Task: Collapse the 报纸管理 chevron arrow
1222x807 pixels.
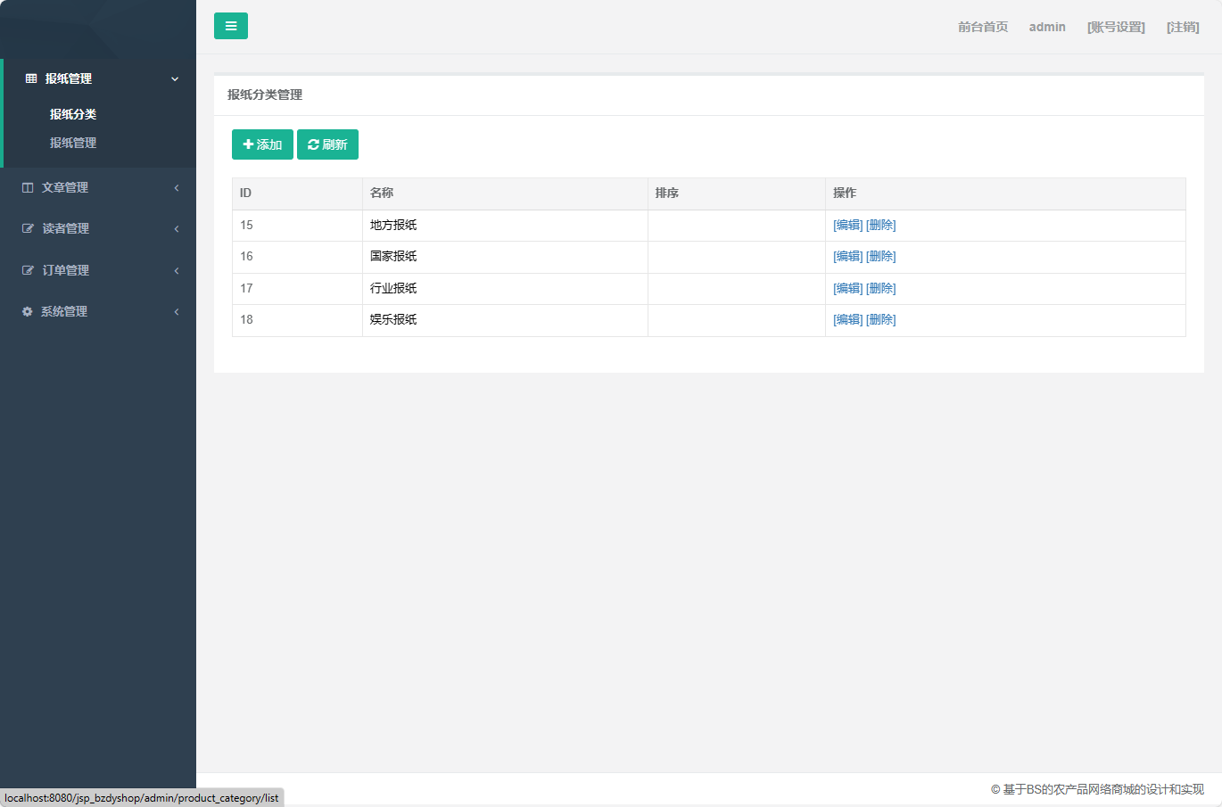Action: click(x=175, y=79)
